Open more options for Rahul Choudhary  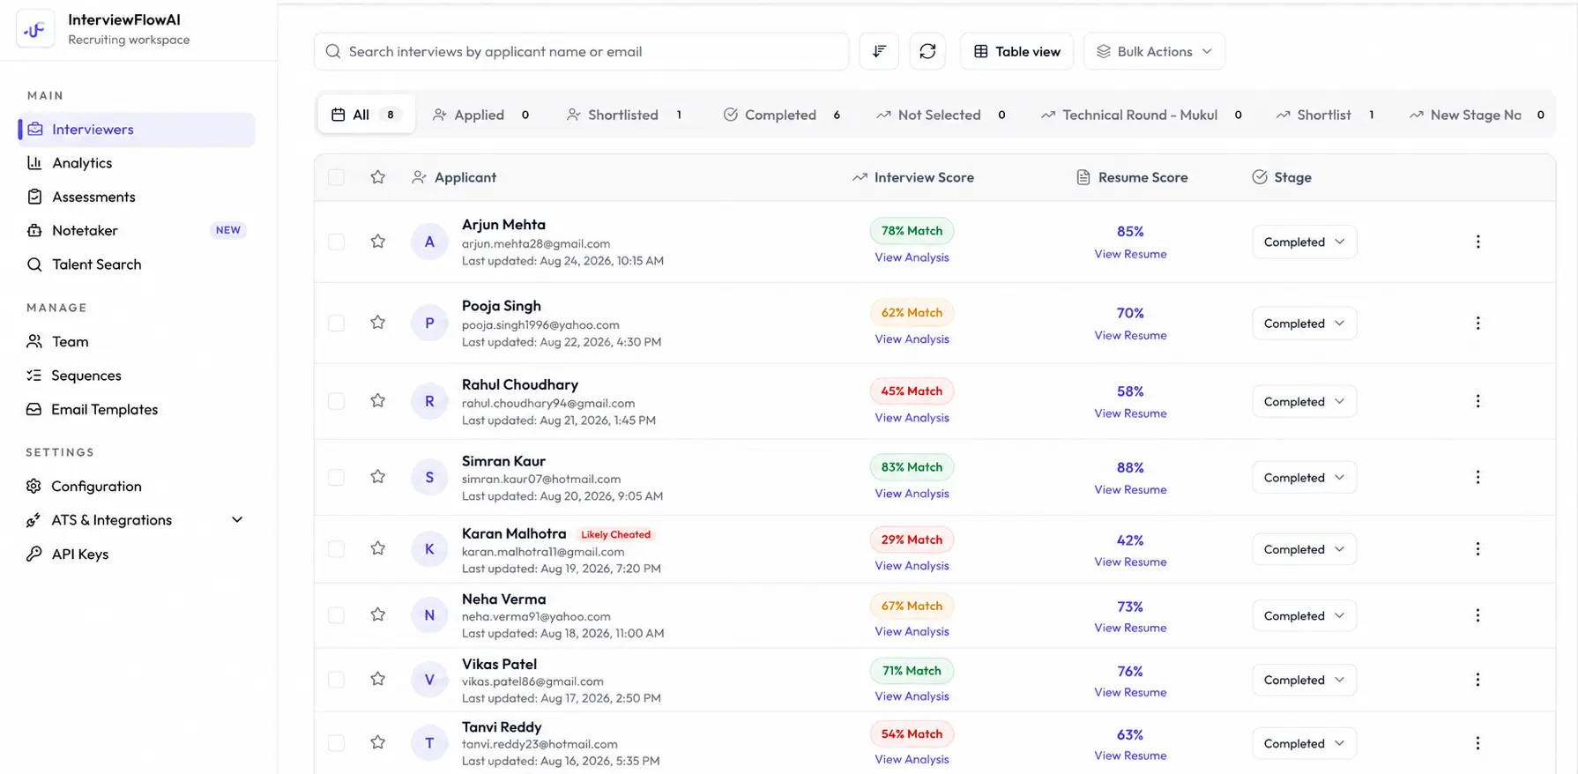tap(1478, 401)
